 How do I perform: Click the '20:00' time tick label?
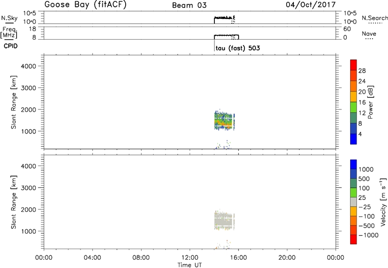point(287,258)
